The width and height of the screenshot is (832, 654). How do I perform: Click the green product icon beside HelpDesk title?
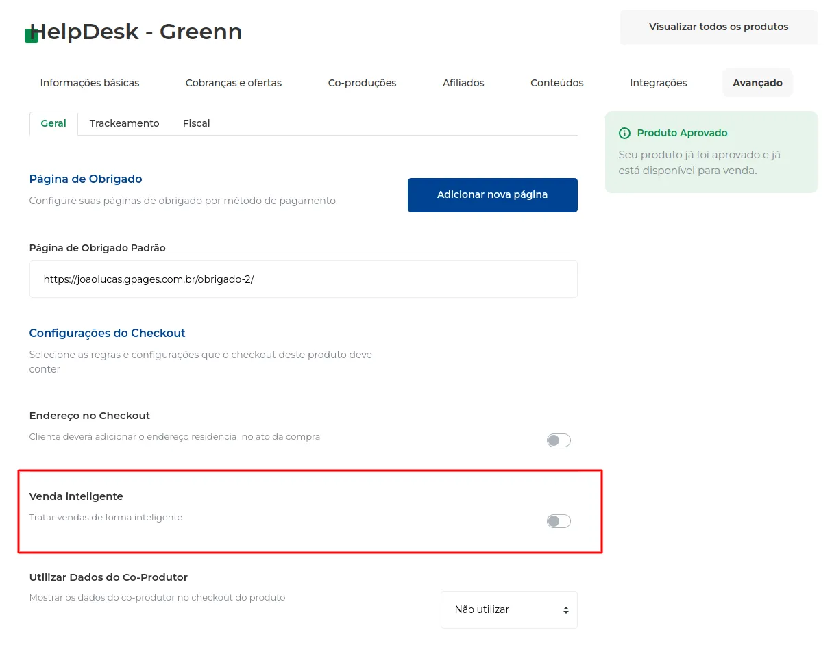(x=32, y=36)
